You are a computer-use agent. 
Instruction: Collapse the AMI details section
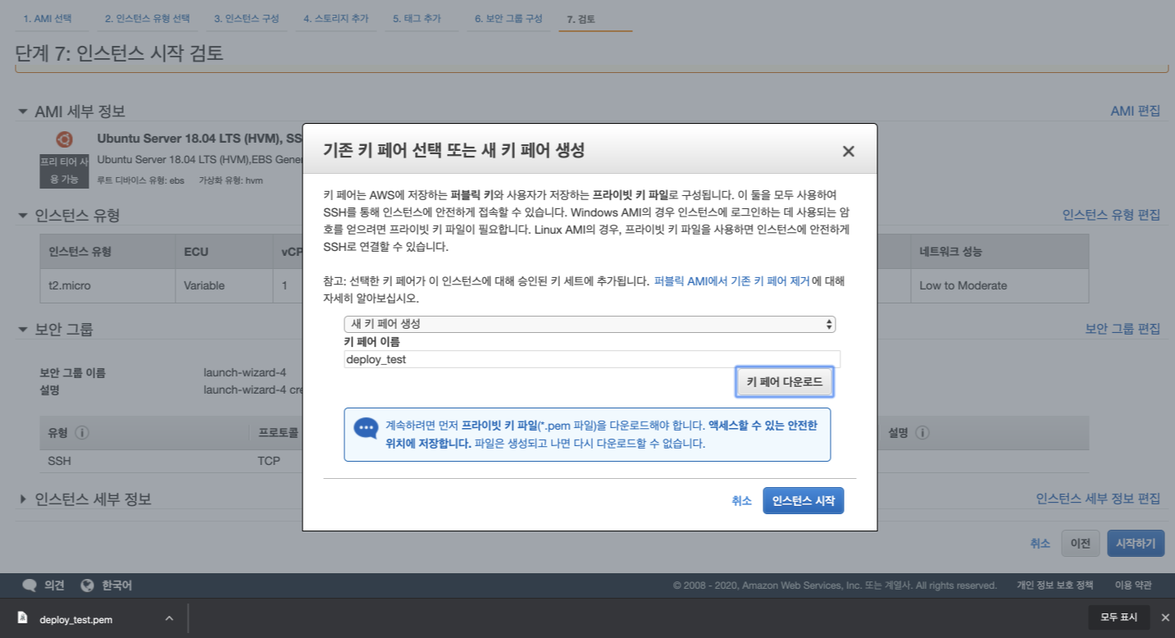pyautogui.click(x=23, y=112)
